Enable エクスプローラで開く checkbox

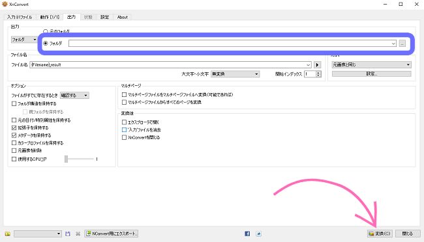tap(124, 122)
